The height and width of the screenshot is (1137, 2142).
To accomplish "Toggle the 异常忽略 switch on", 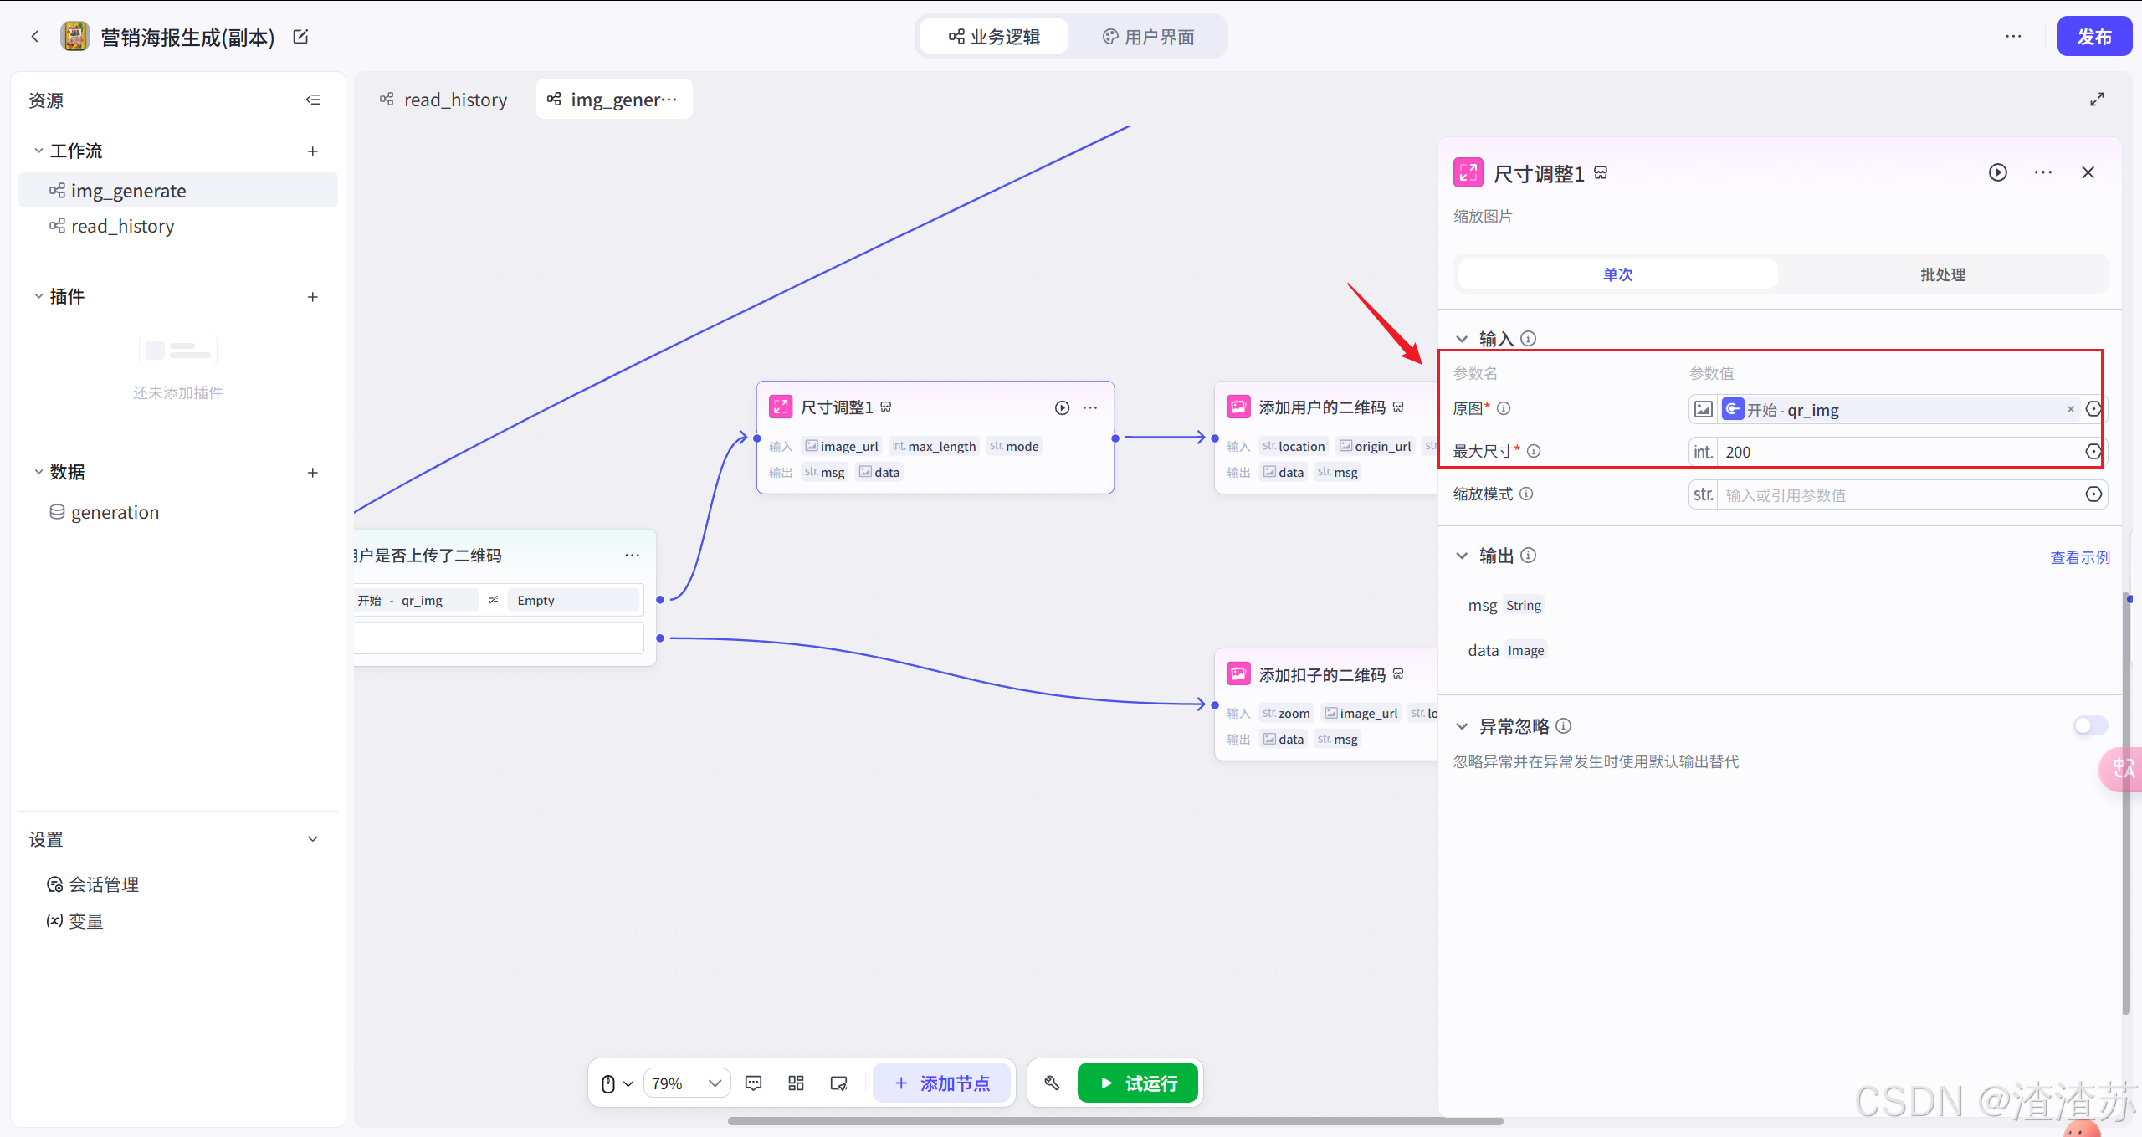I will point(2089,725).
